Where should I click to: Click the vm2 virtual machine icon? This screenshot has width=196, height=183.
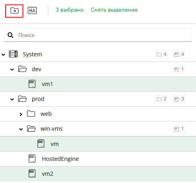[x=32, y=173]
